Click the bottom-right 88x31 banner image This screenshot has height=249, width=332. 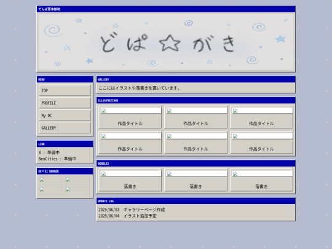click(77, 191)
